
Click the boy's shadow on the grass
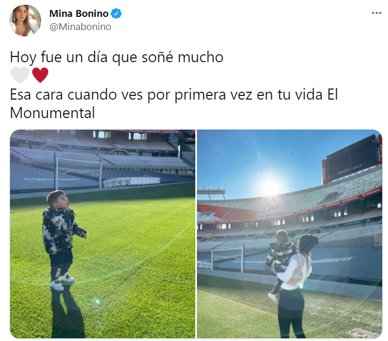point(67,313)
